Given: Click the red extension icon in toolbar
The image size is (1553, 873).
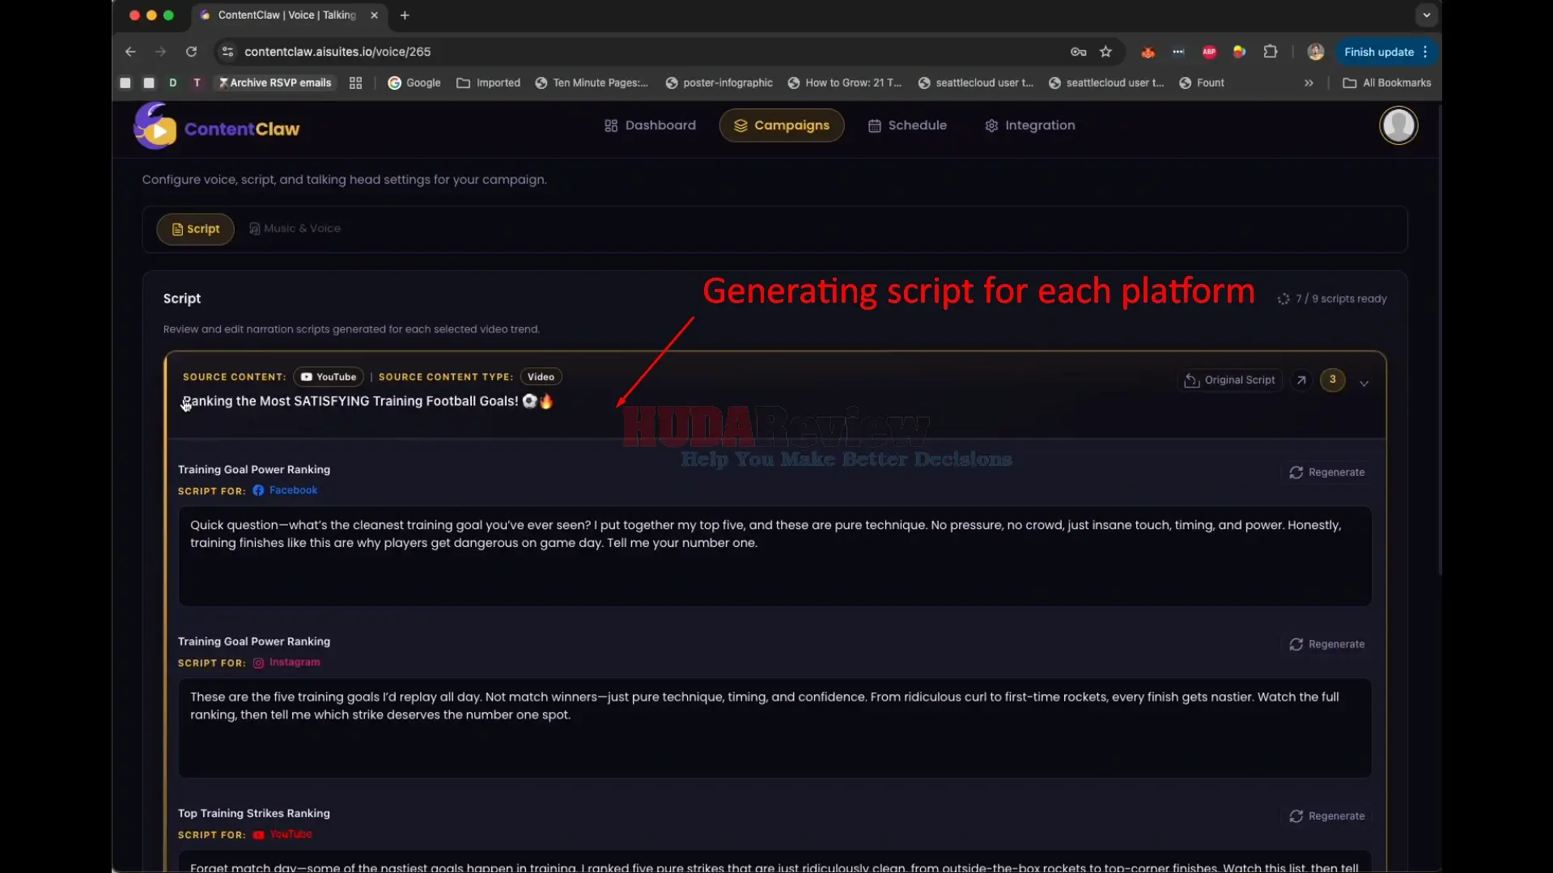Looking at the screenshot, I should 1148,52.
